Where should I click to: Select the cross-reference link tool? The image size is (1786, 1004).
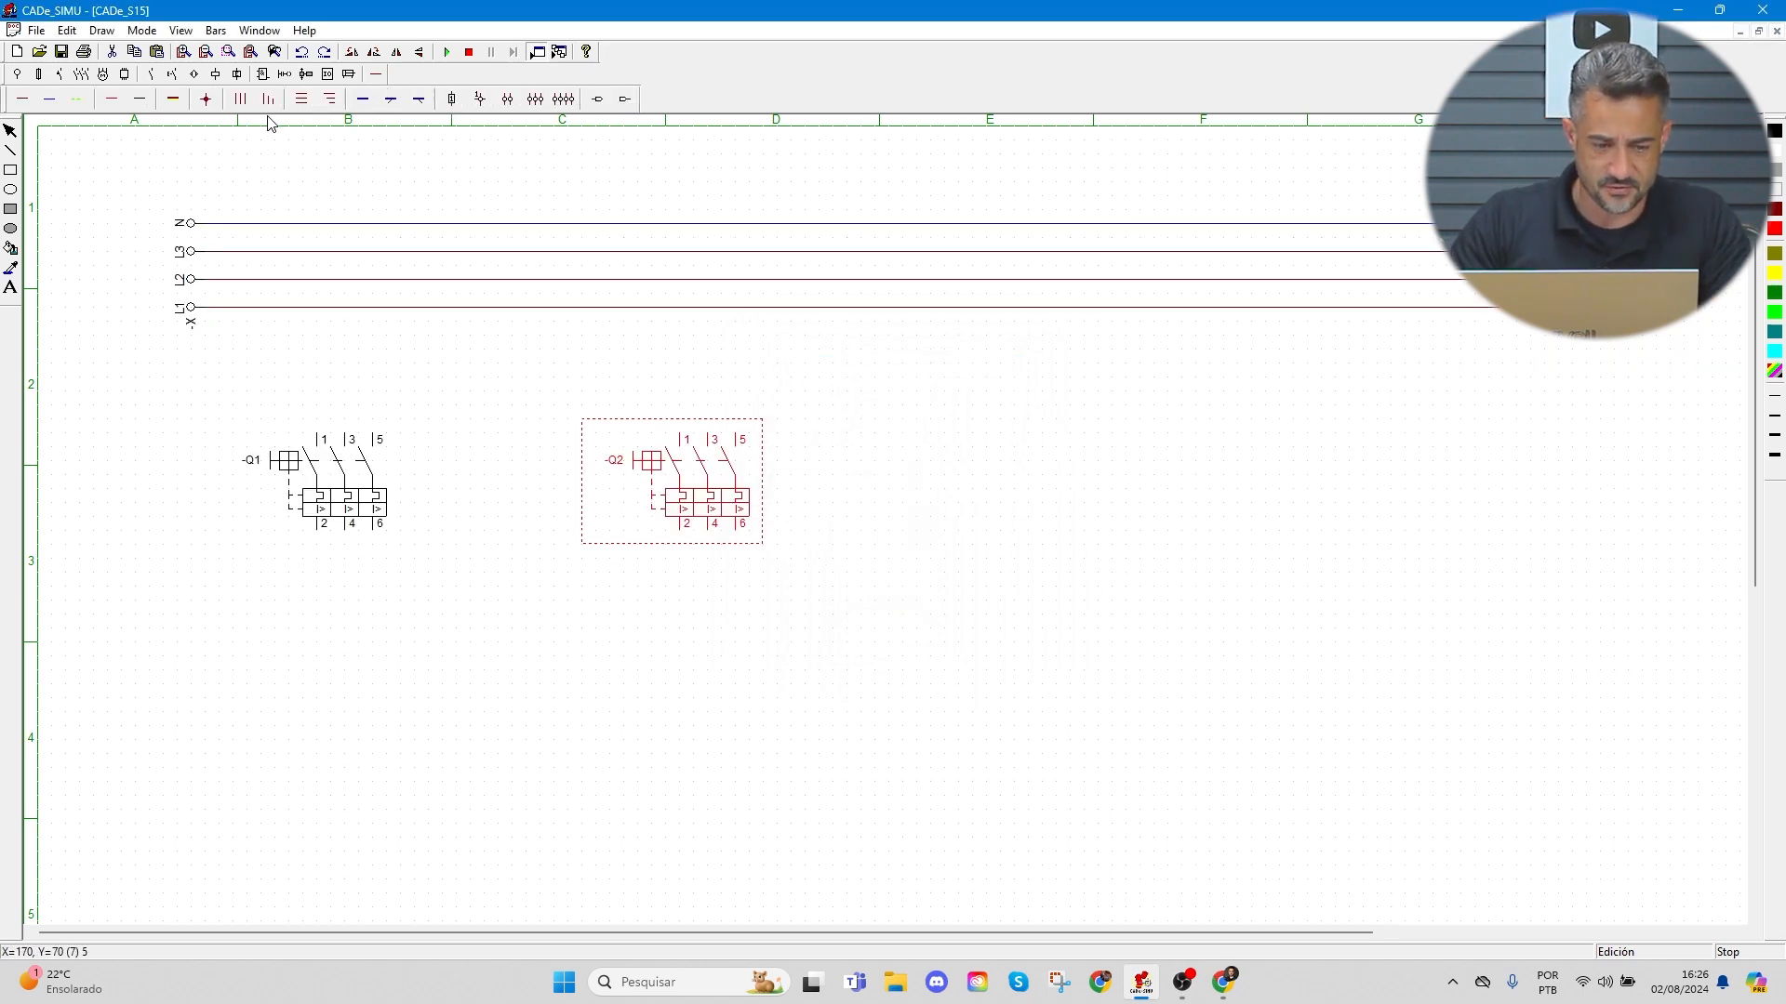pos(597,99)
